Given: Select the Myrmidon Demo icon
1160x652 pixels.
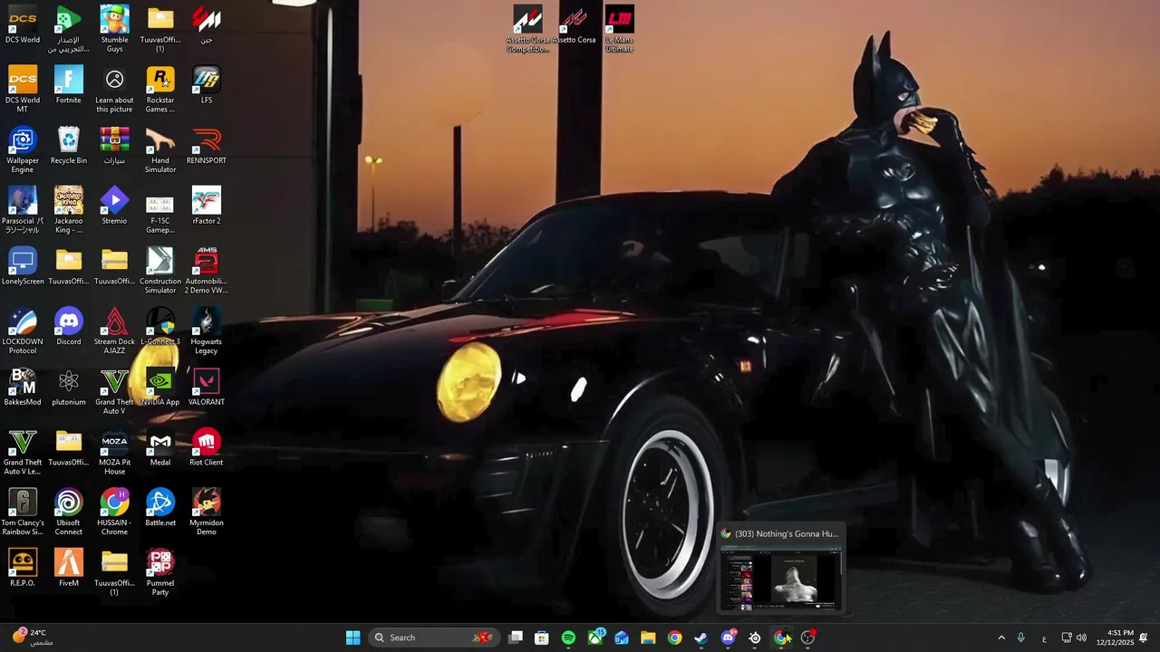Looking at the screenshot, I should click(207, 512).
